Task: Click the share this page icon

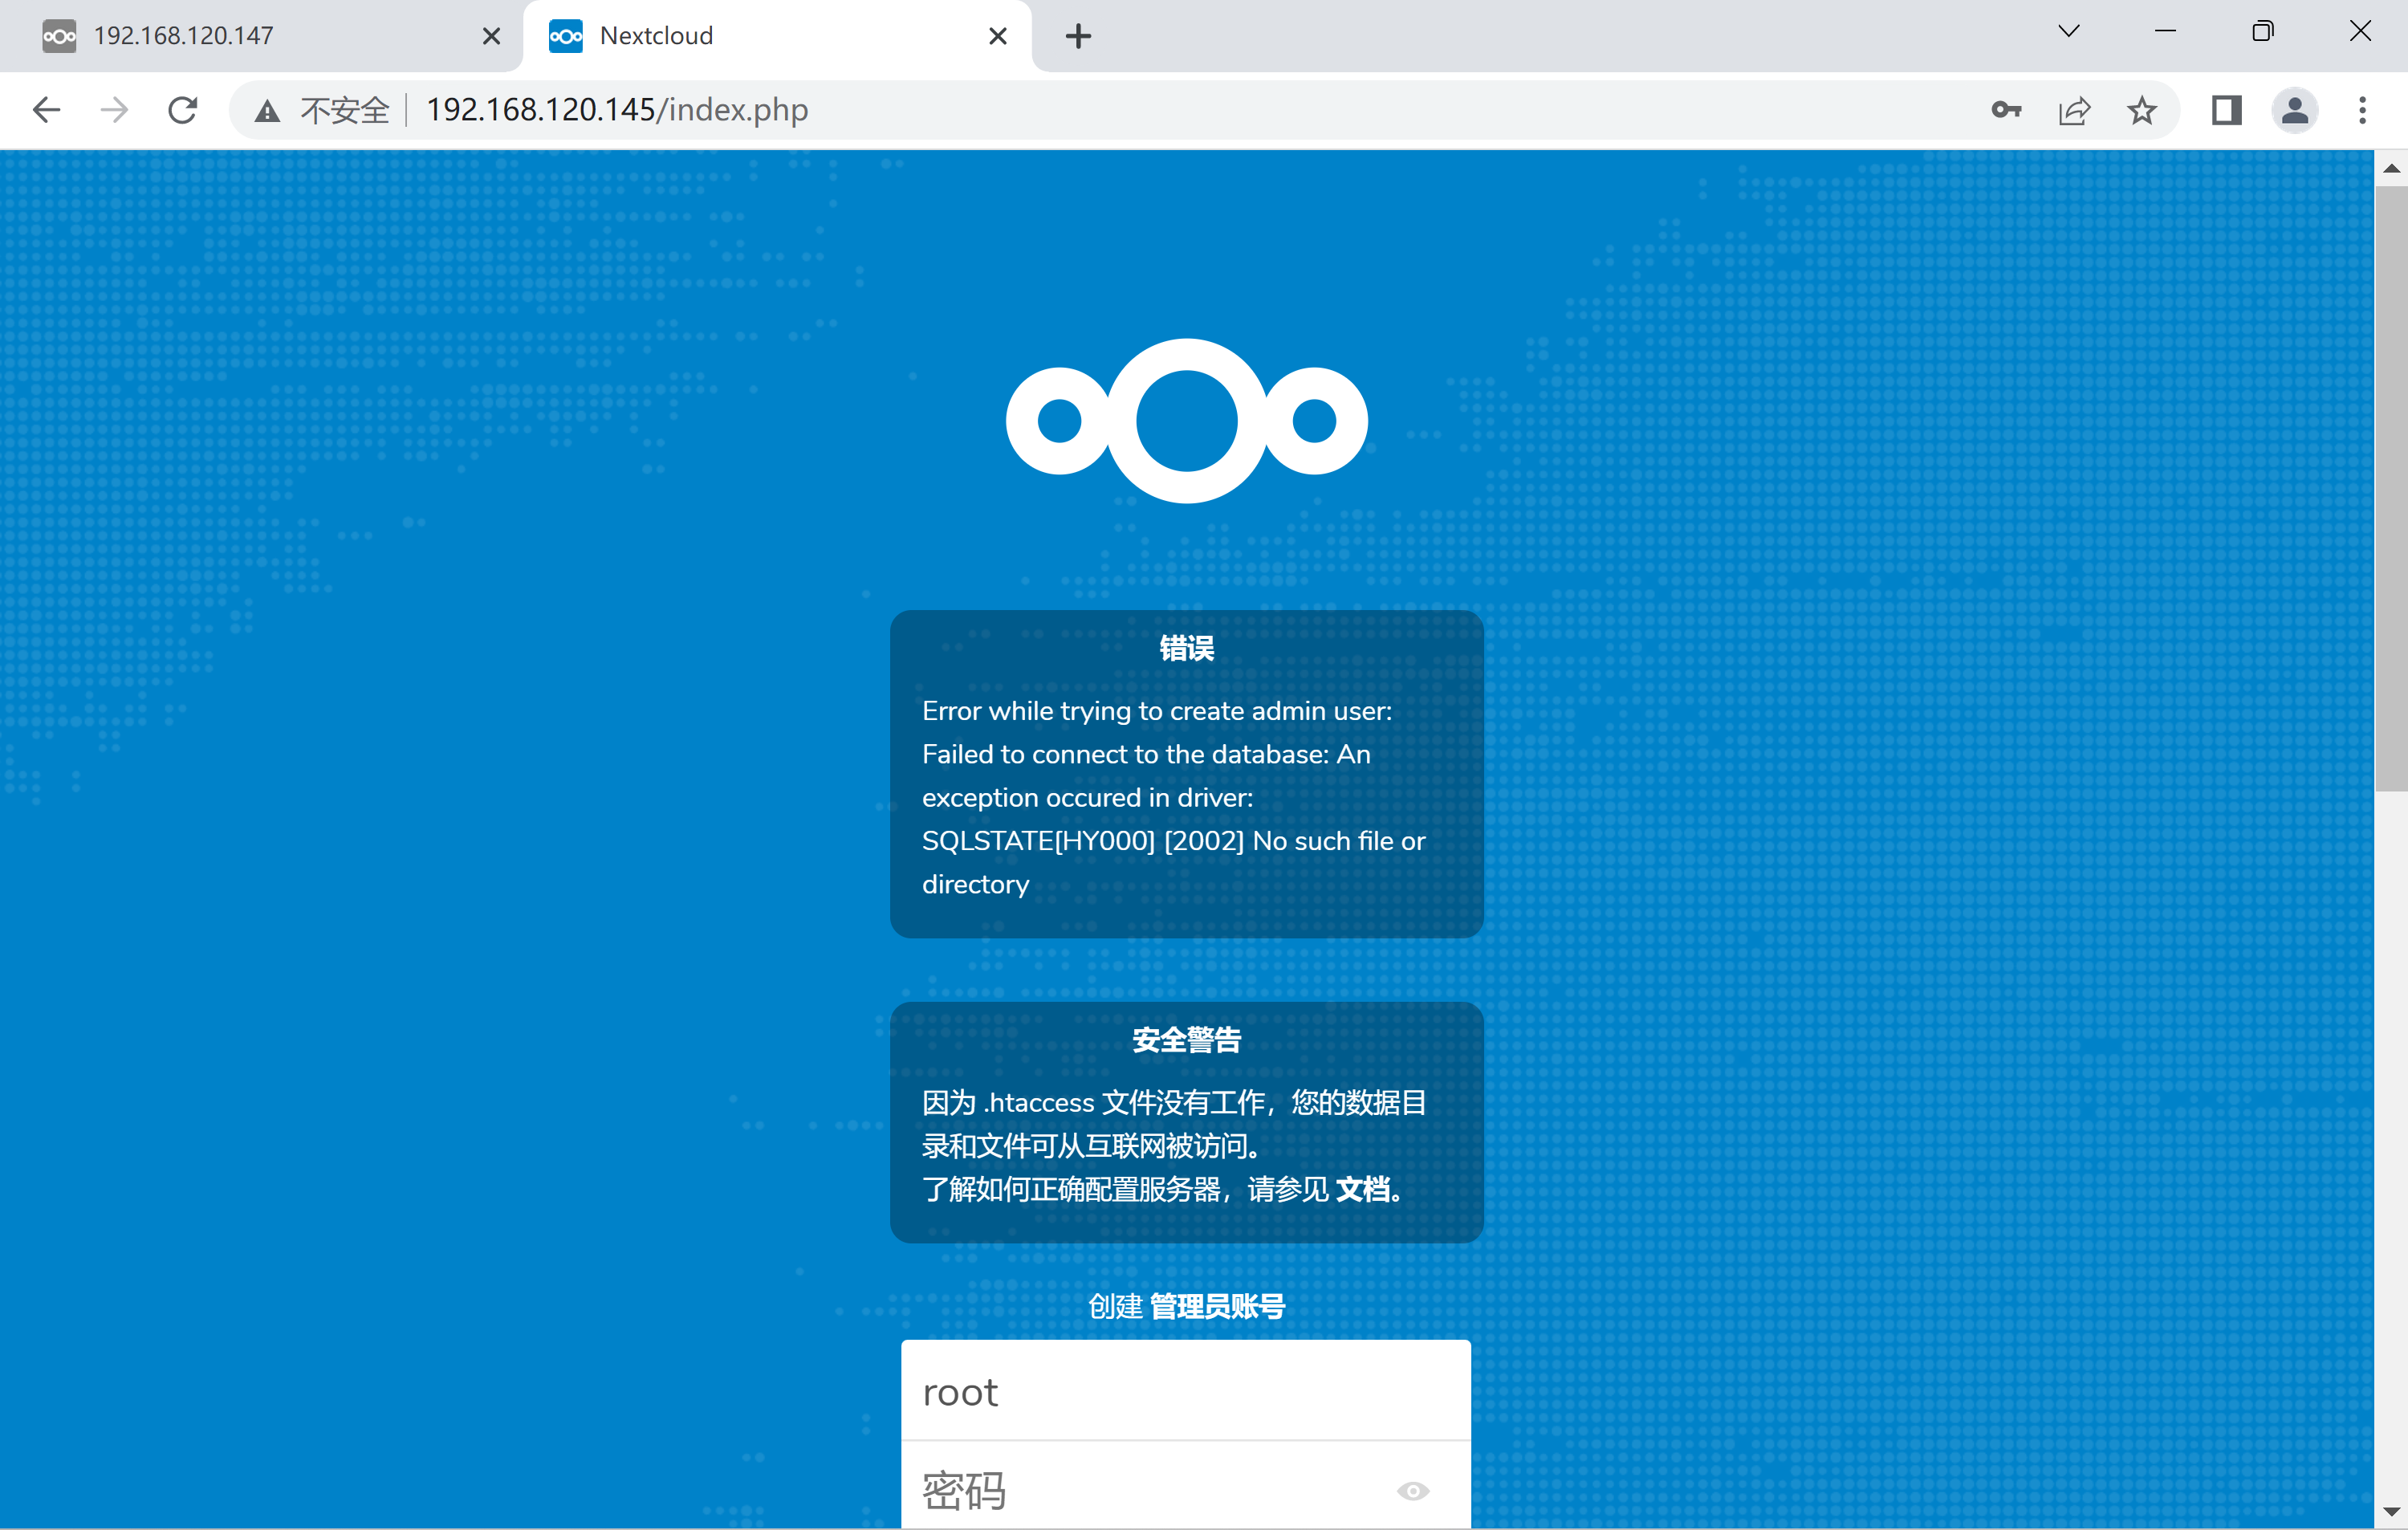Action: pyautogui.click(x=2074, y=110)
